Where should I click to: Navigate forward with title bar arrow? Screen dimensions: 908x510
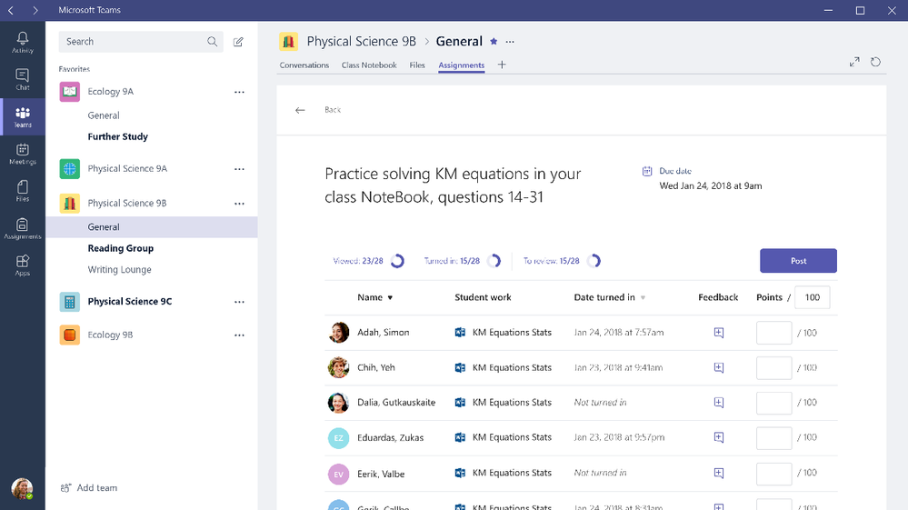(35, 10)
